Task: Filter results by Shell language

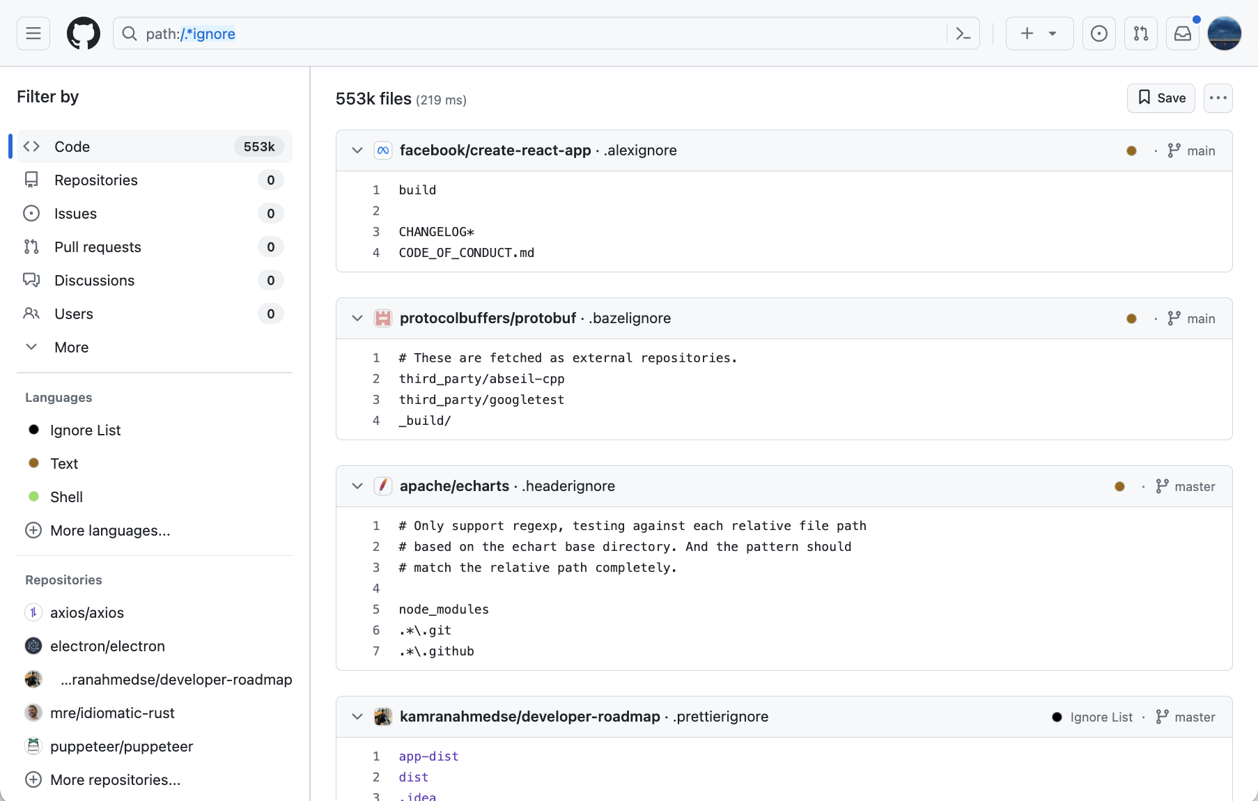Action: (x=66, y=497)
